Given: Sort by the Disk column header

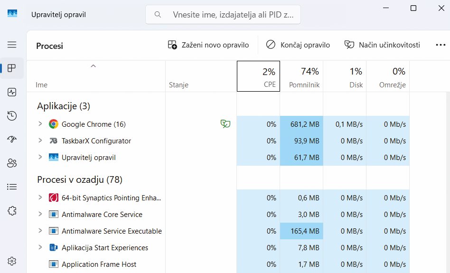Looking at the screenshot, I should tap(345, 76).
